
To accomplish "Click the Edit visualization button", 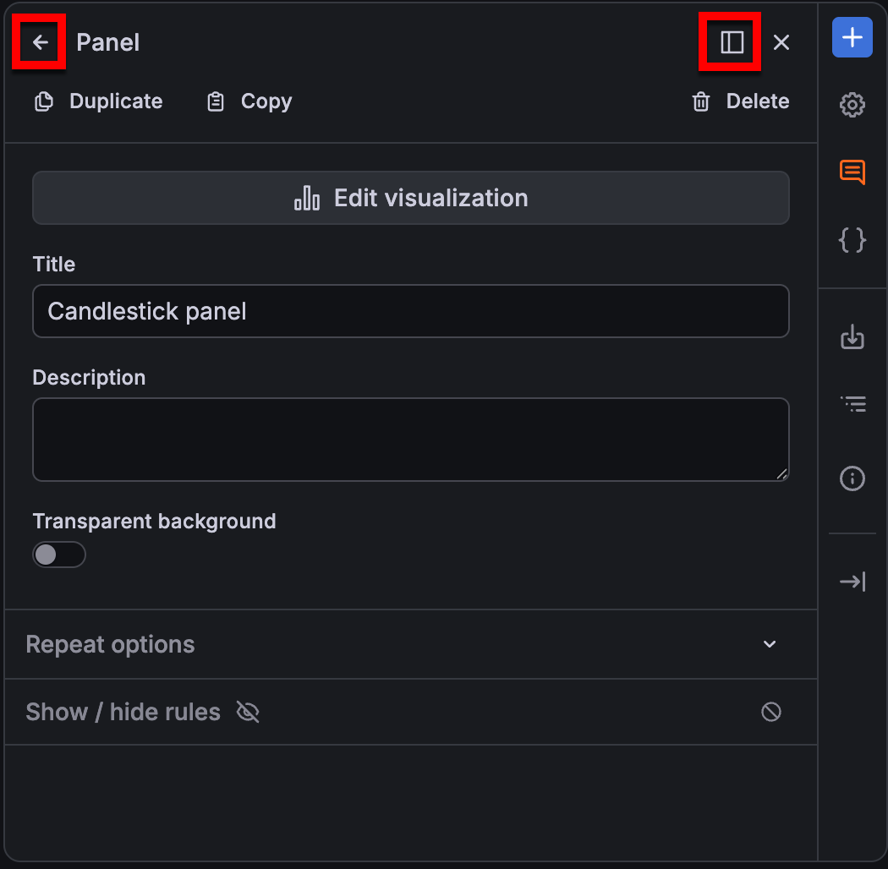I will click(411, 198).
